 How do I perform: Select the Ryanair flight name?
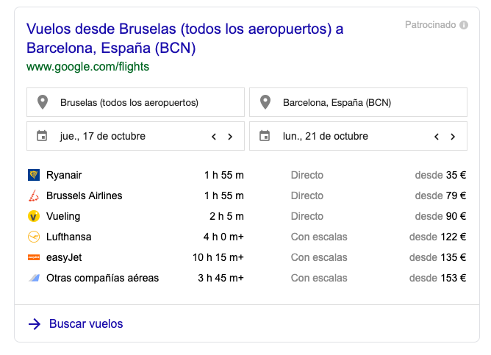point(64,176)
